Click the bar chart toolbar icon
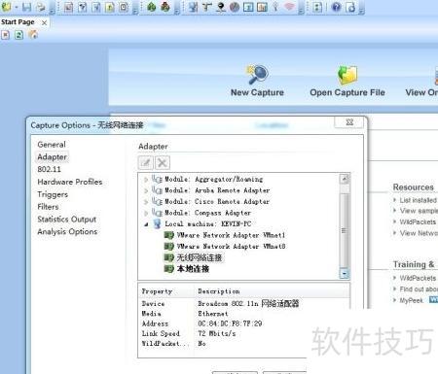438x374 pixels. tap(262, 7)
